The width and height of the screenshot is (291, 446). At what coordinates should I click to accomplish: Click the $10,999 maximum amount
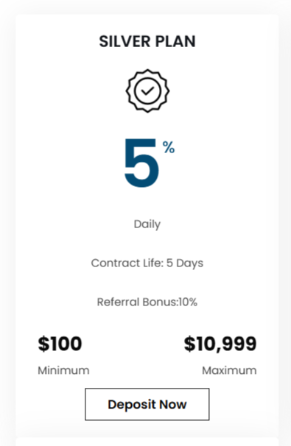220,344
